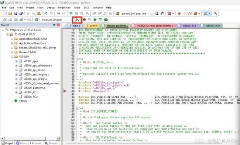Screen dimensions: 240x145
Task: Click the Save All icon
Action: click(21, 13)
